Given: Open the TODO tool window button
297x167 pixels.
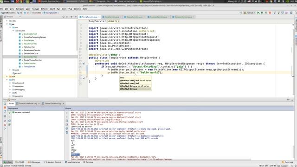Looking at the screenshot, I should 19,162.
